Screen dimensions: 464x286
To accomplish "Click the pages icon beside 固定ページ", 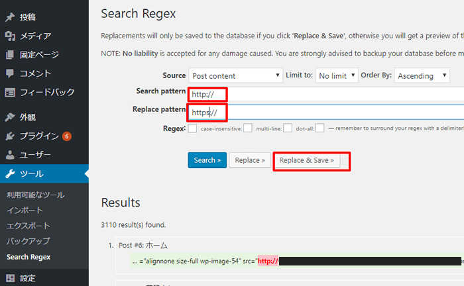I will point(10,54).
